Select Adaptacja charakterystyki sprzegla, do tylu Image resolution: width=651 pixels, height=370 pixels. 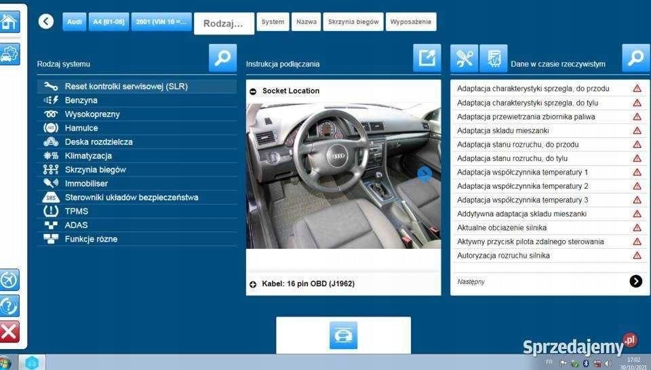pos(549,103)
